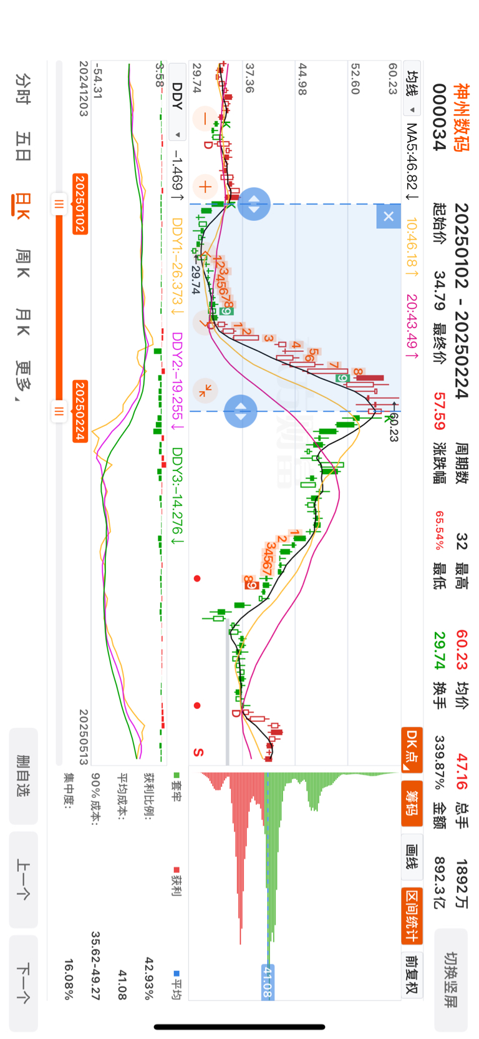Open the 均线 indicator dropdown
The image size is (479, 1039).
click(x=412, y=91)
